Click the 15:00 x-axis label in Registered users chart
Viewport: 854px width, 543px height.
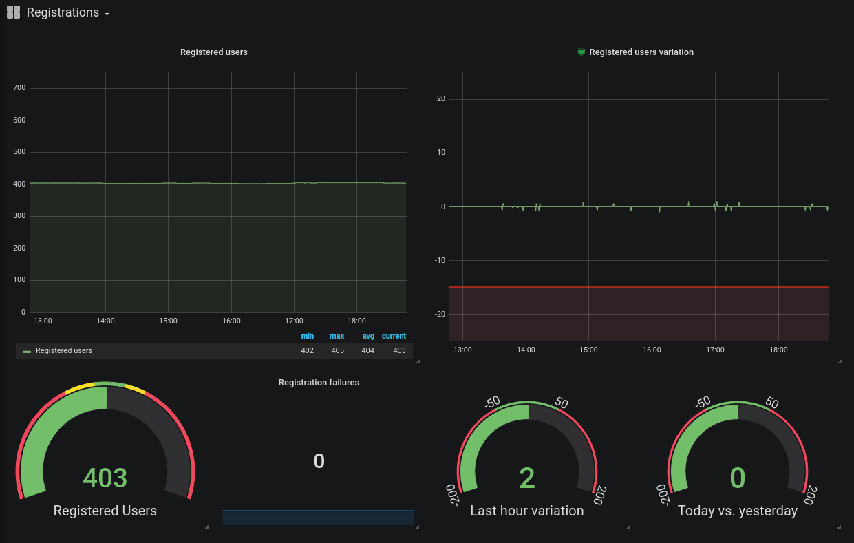pos(168,321)
